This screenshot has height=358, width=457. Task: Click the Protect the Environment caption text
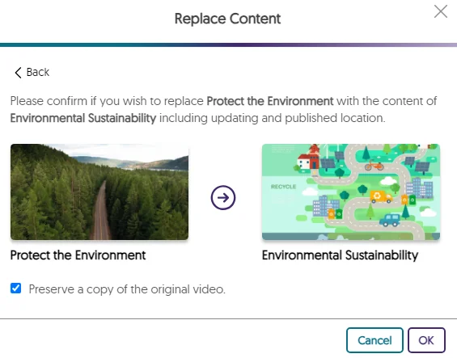point(78,255)
